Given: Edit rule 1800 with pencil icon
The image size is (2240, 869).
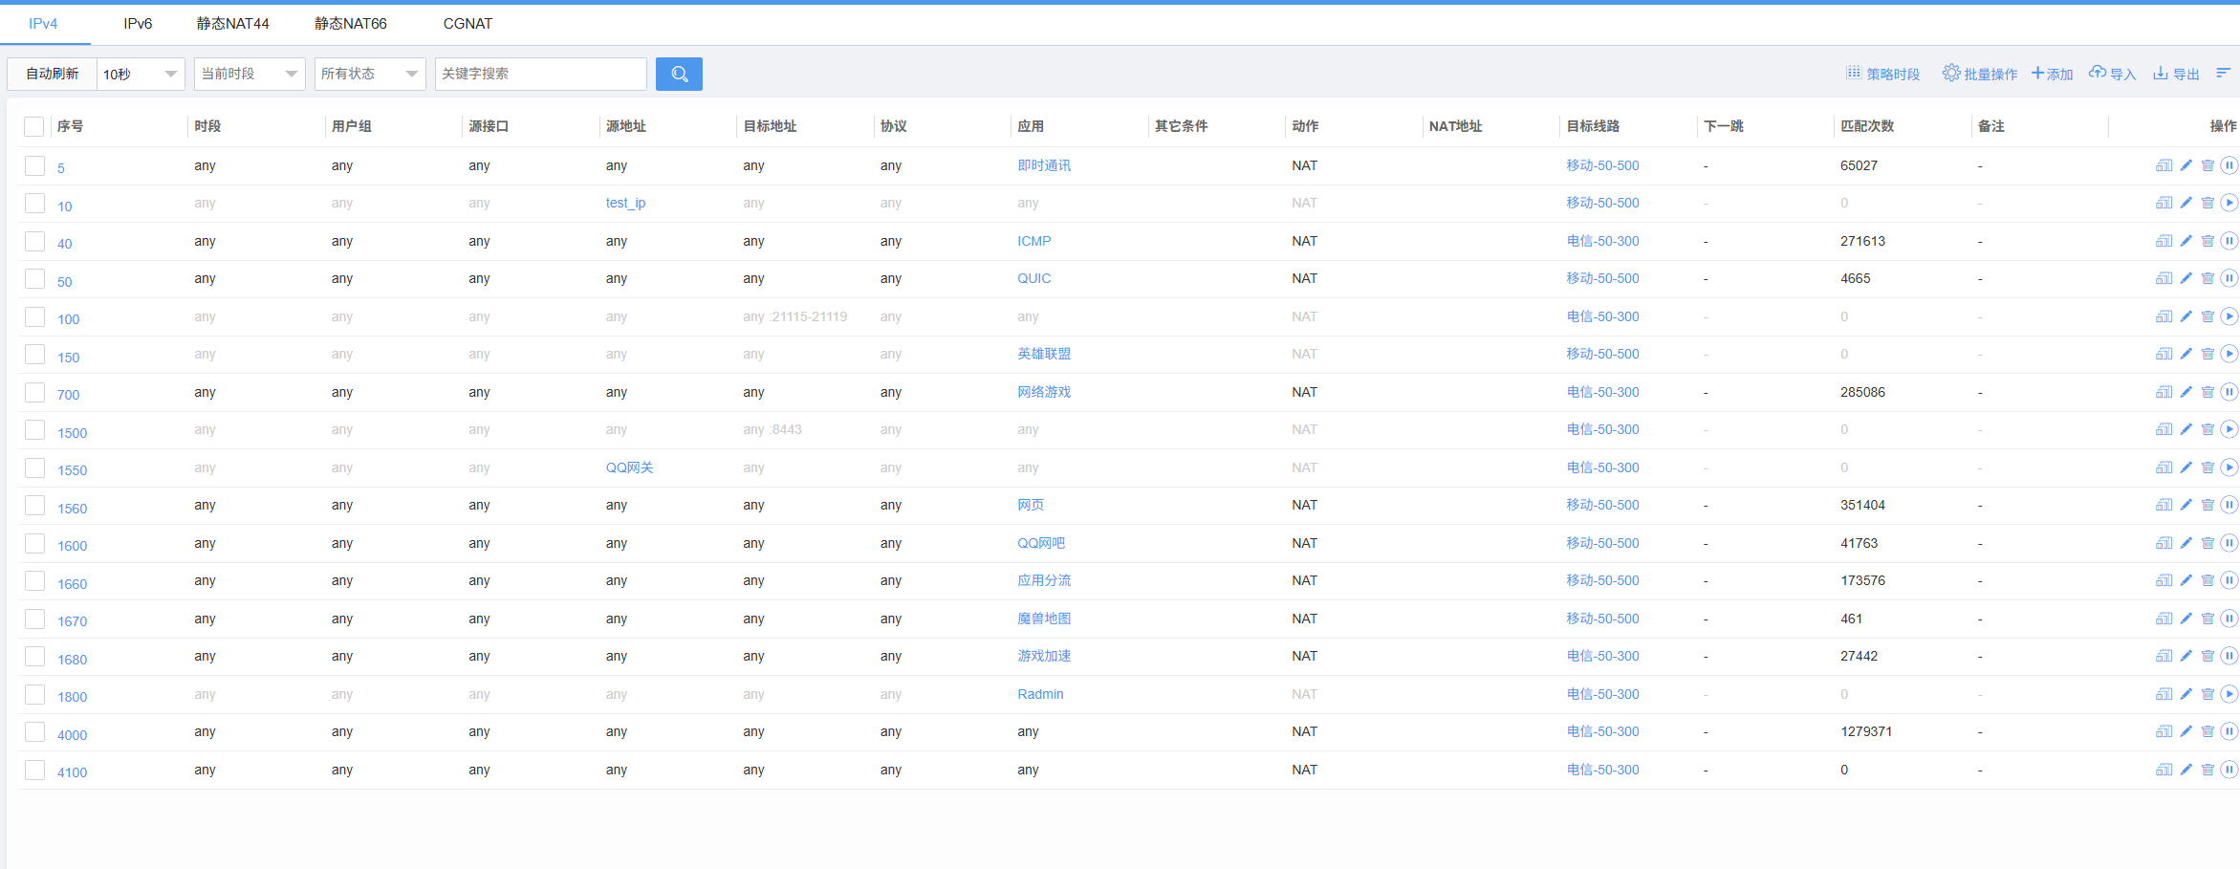Looking at the screenshot, I should pos(2186,694).
